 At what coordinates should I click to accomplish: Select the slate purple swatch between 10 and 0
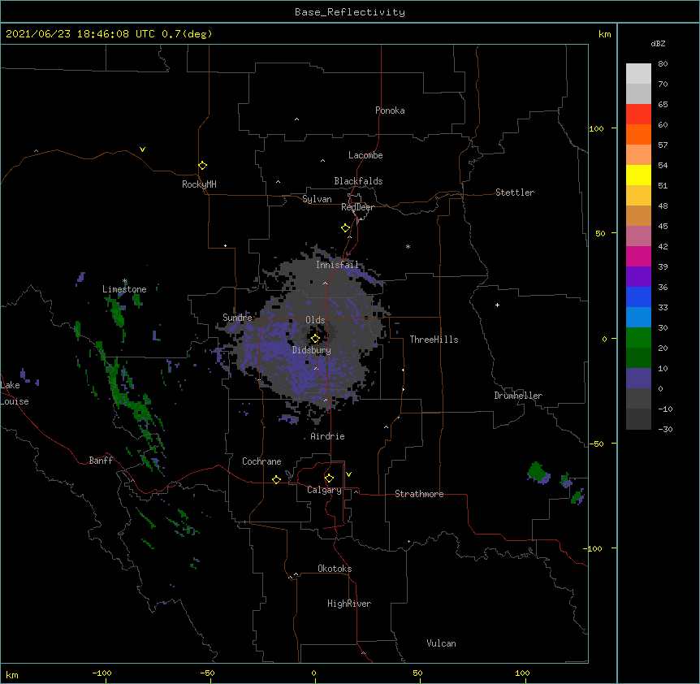[x=638, y=379]
